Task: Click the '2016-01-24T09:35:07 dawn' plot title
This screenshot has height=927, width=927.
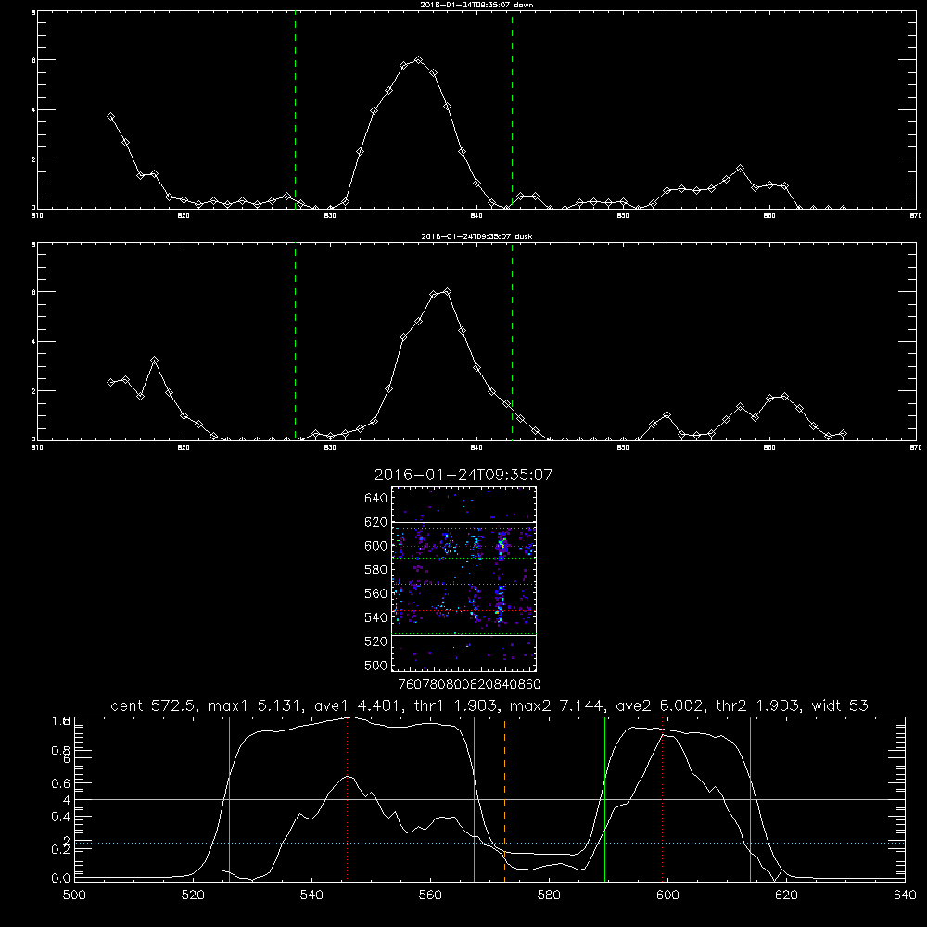Action: pos(476,5)
